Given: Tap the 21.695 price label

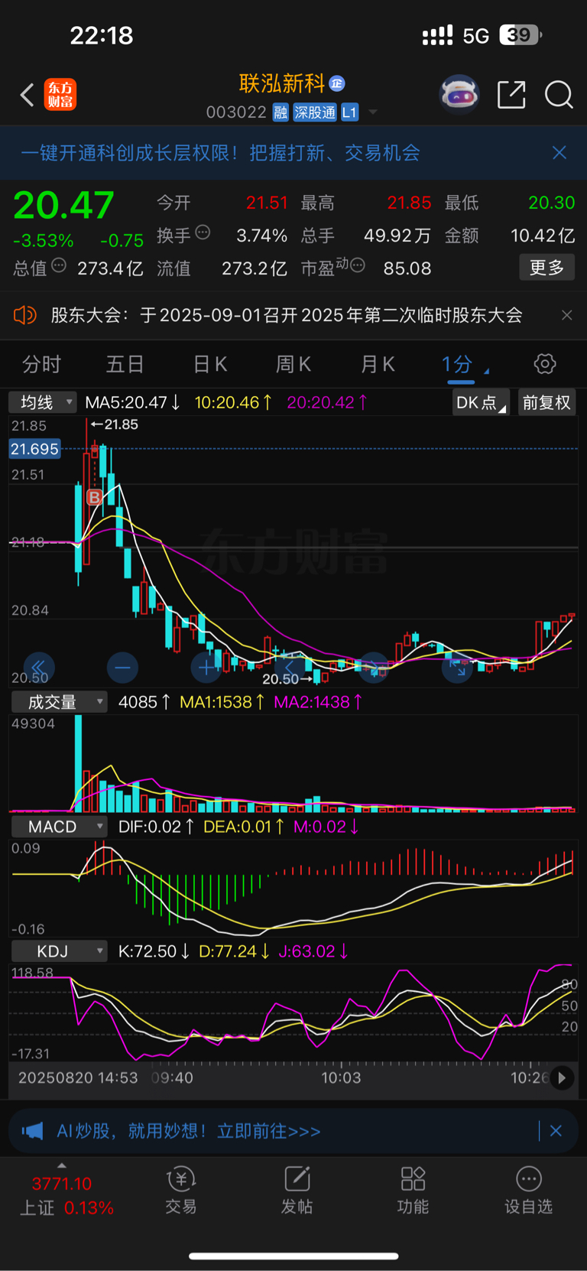Looking at the screenshot, I should 34,449.
